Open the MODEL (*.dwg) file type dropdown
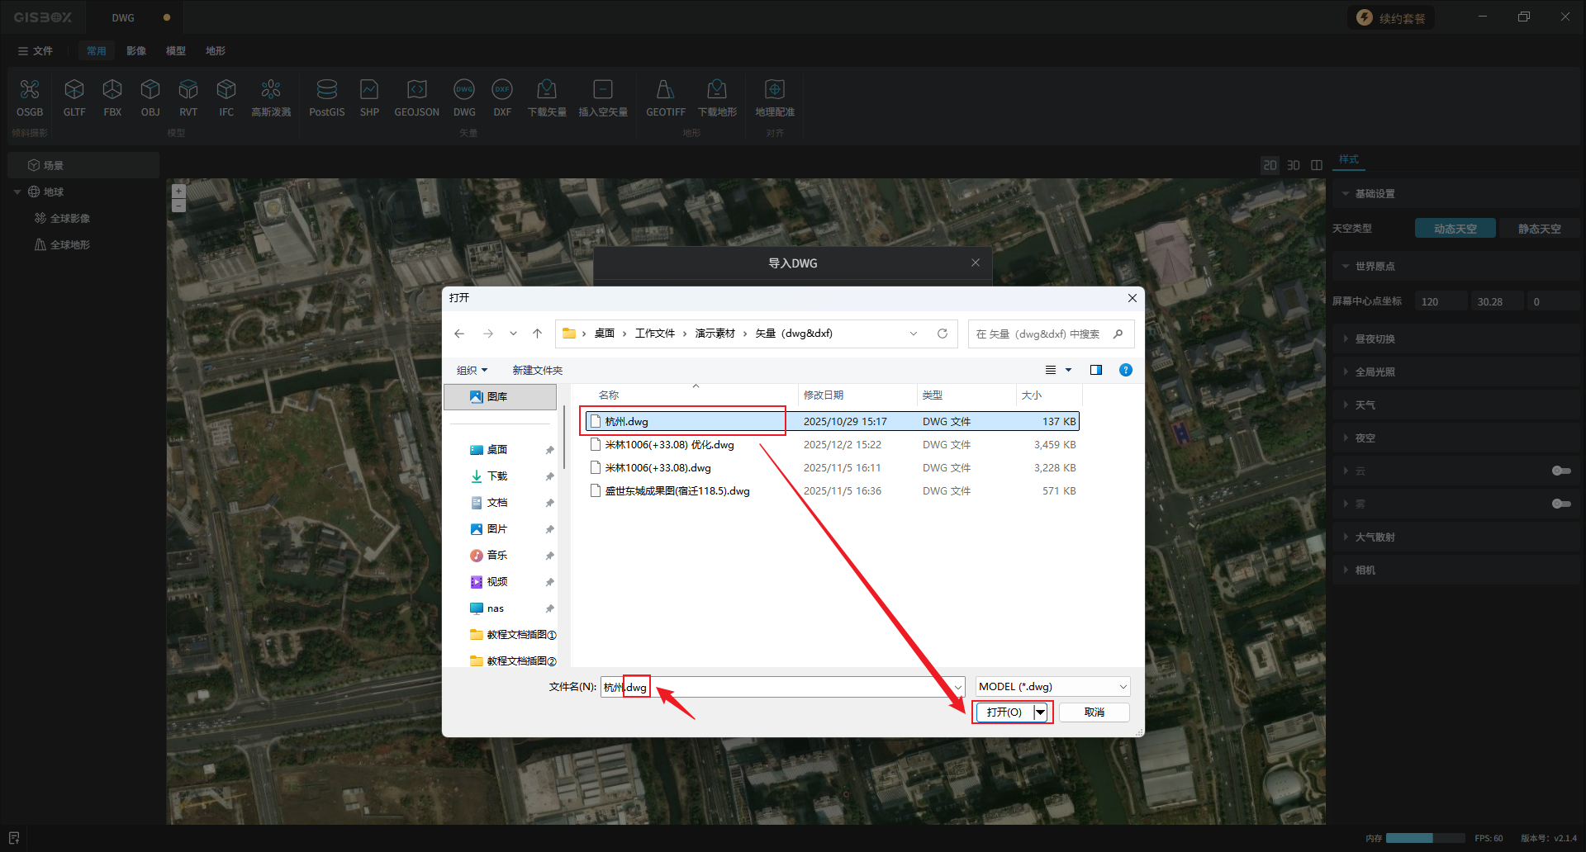 click(1052, 687)
